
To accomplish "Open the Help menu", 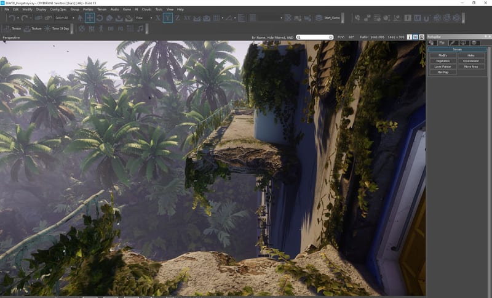I will click(x=180, y=9).
